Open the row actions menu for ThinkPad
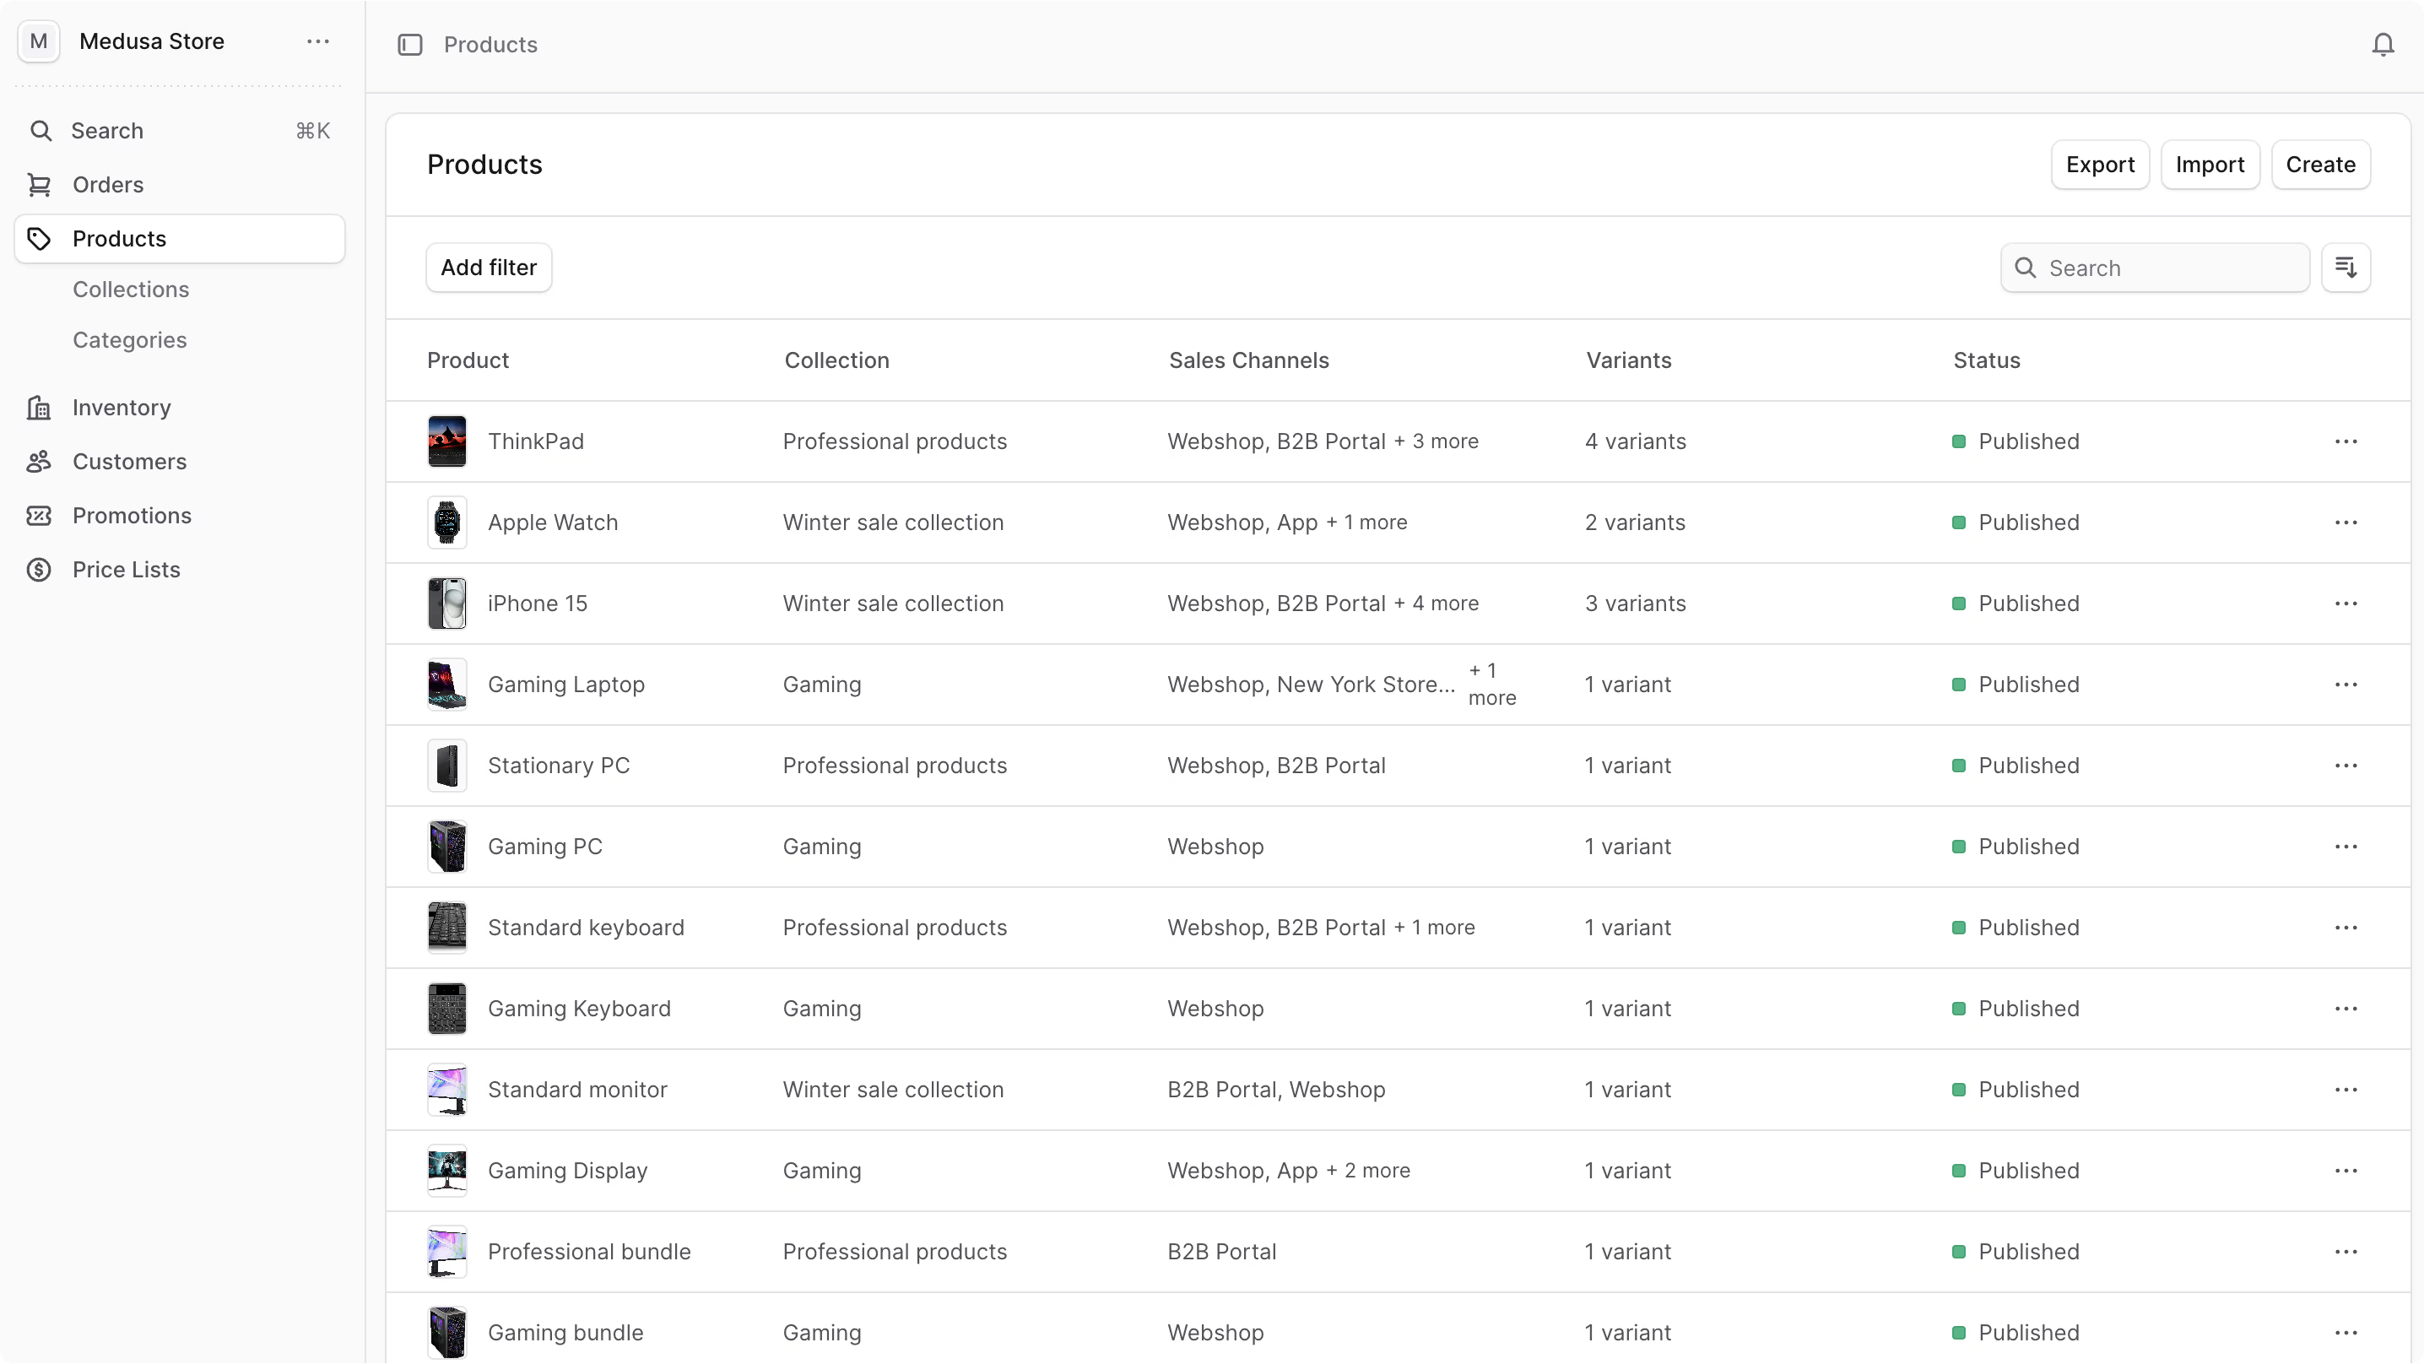Screen dimensions: 2424x1364 [2347, 441]
